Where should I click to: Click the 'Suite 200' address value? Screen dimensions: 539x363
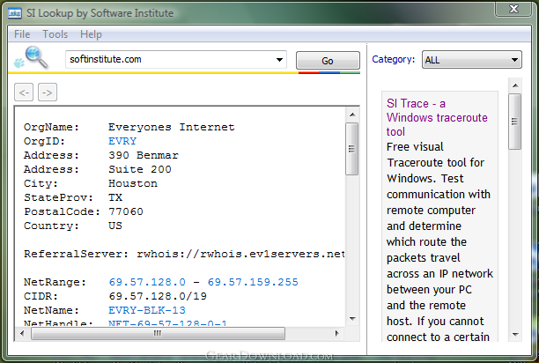pos(140,169)
